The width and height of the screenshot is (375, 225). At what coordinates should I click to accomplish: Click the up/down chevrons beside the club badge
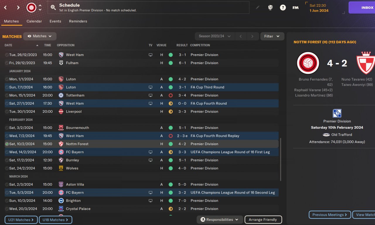click(x=40, y=8)
